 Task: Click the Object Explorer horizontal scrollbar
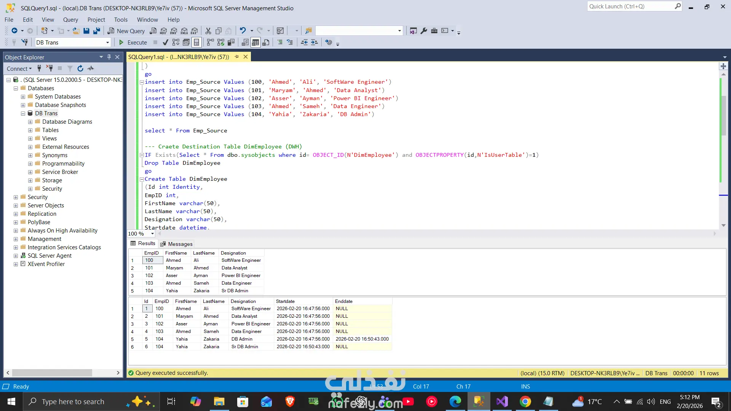[52, 373]
